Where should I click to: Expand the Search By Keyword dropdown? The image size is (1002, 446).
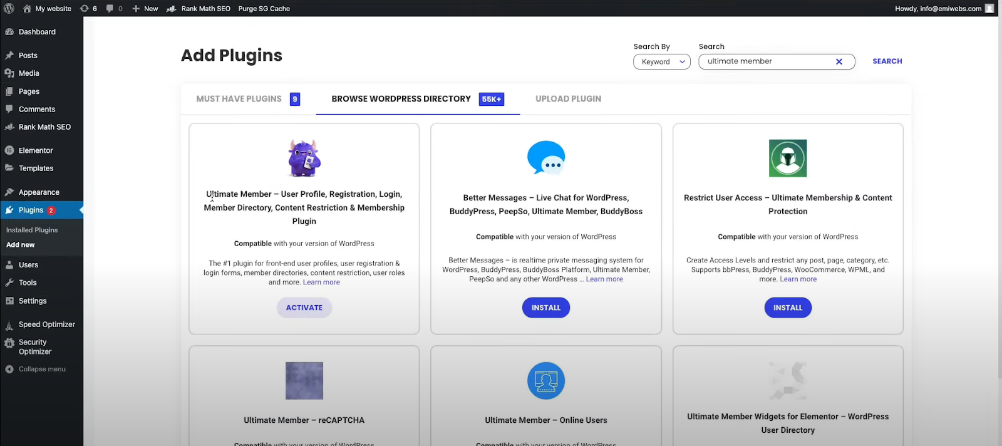tap(662, 61)
